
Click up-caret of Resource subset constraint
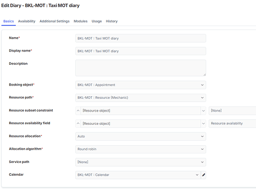pos(78,111)
